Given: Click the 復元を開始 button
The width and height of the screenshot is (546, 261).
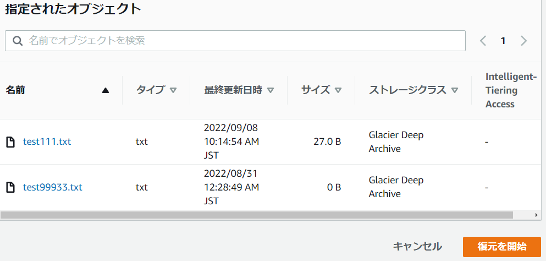Looking at the screenshot, I should click(502, 247).
